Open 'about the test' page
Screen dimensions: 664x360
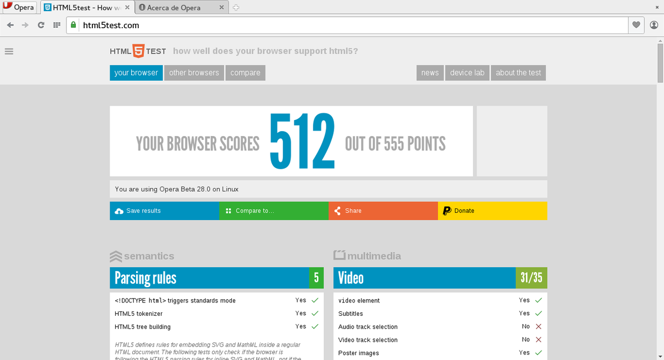pyautogui.click(x=518, y=72)
